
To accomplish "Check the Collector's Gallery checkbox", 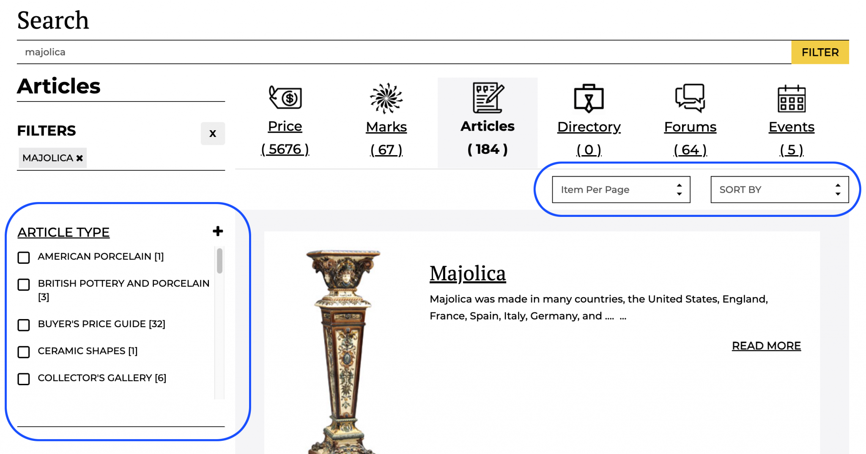I will (x=24, y=380).
